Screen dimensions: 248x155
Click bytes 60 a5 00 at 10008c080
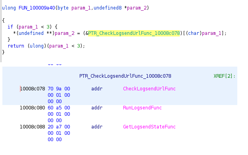pos(59,108)
